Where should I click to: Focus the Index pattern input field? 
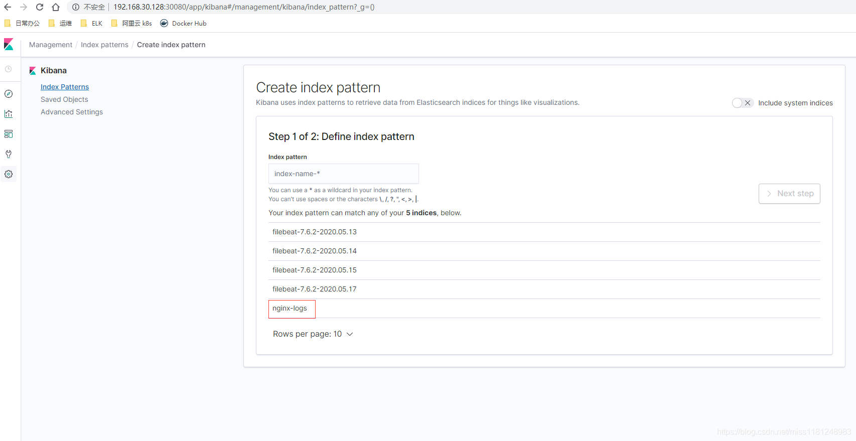[x=344, y=174]
